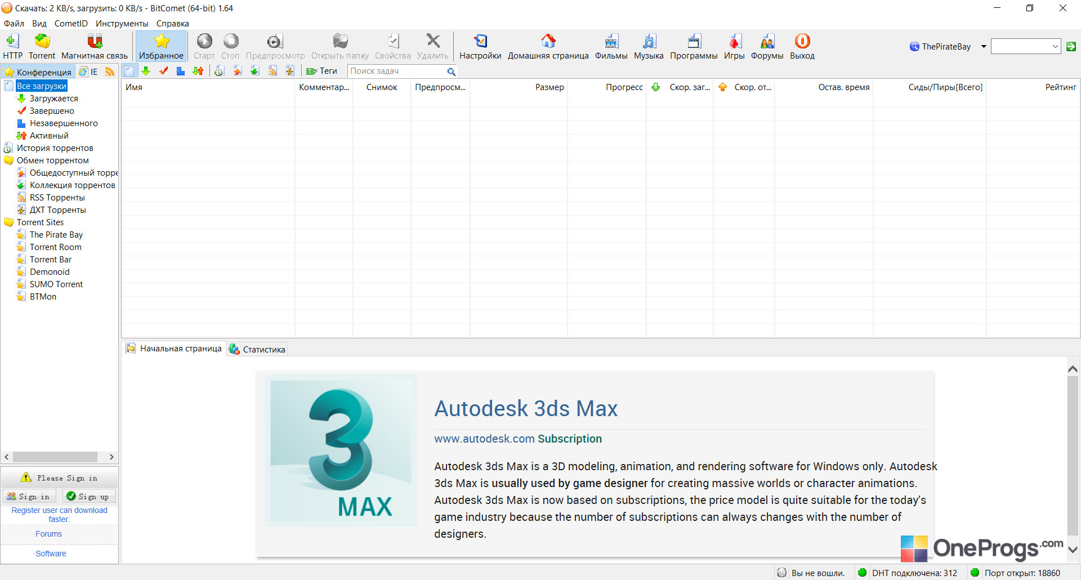Sort by the Прогресс column header

pyautogui.click(x=607, y=87)
